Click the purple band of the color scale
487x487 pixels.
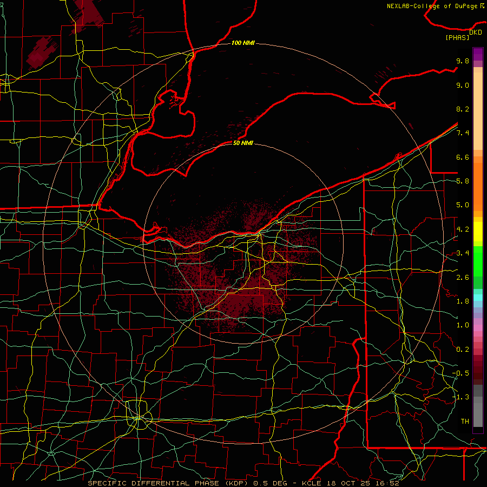[x=478, y=55]
